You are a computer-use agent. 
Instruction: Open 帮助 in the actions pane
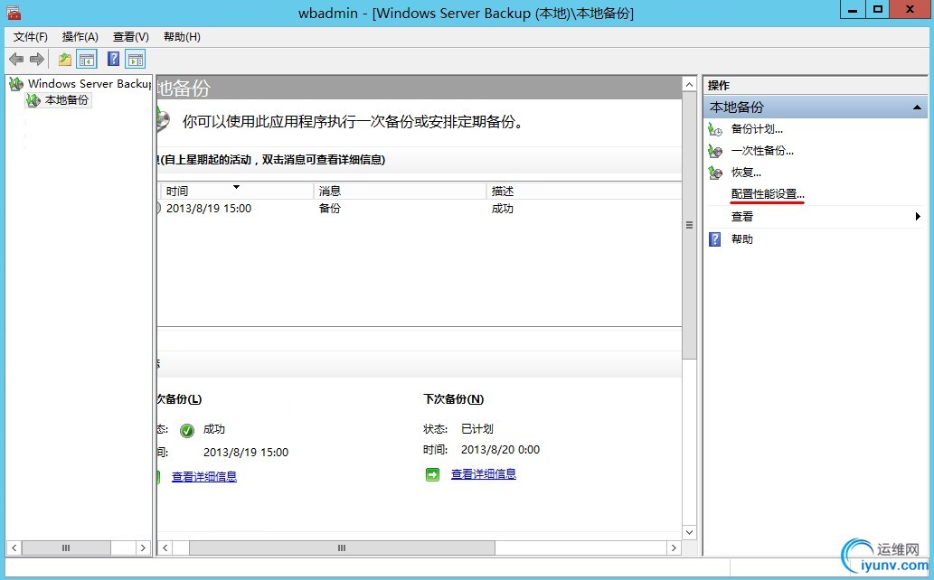click(x=741, y=239)
